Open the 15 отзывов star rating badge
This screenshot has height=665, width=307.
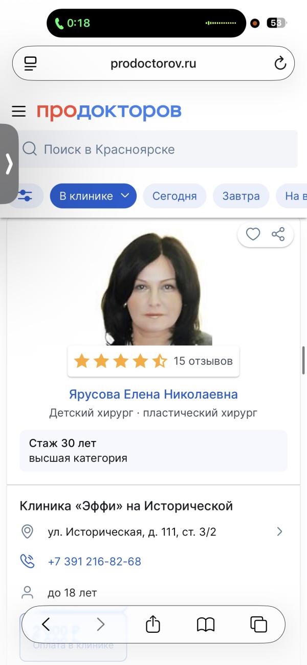click(x=153, y=361)
